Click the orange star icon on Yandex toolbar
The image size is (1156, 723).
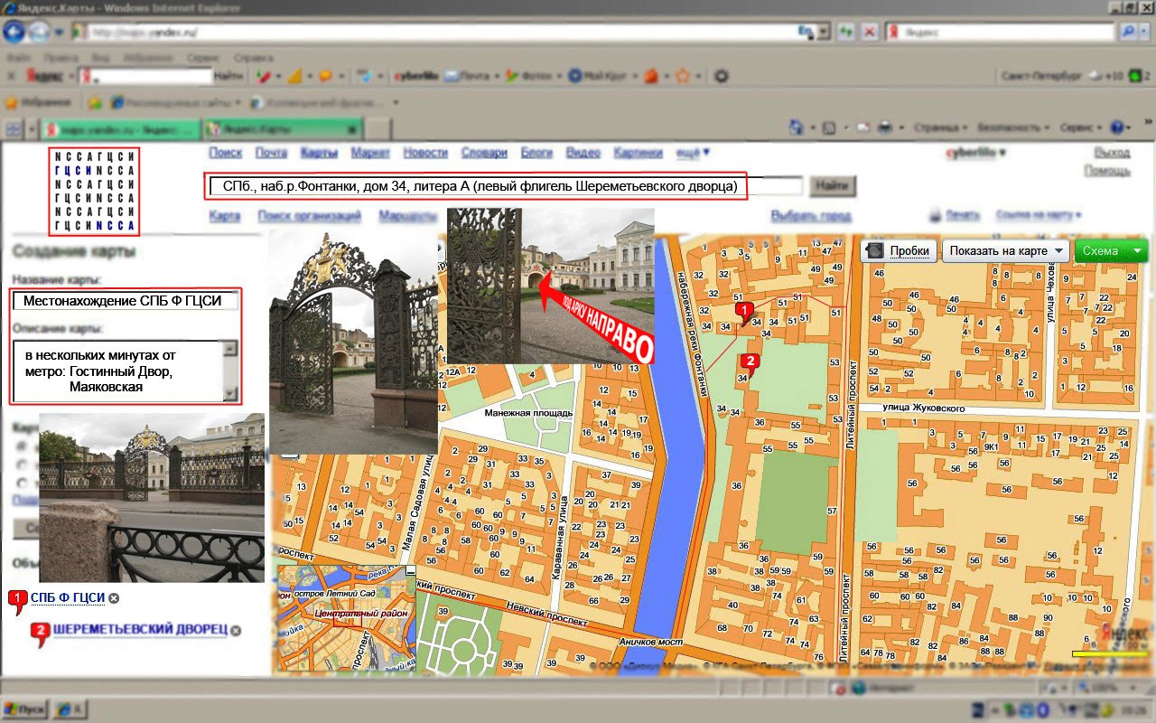683,77
